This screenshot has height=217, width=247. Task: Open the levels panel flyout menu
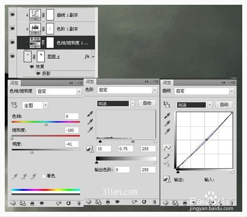click(155, 82)
